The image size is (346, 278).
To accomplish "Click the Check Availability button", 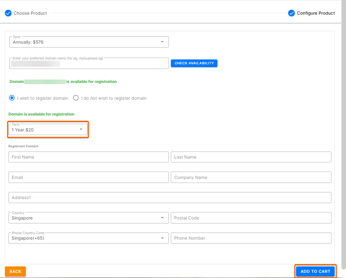I will (194, 63).
